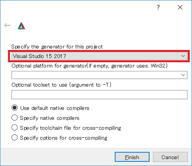192x166 pixels.
Task: Click the Use default native compilers text label
Action: 55,108
